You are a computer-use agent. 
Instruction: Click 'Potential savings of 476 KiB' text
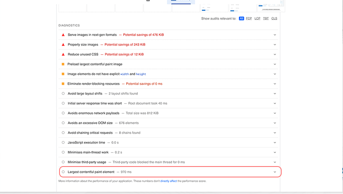(x=143, y=35)
